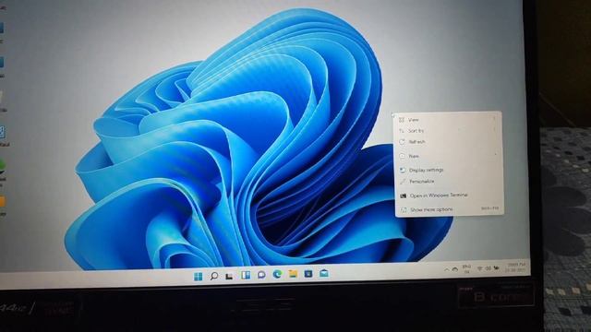Choose Personalize from the context menu
Image resolution: width=591 pixels, height=332 pixels.
450,182
